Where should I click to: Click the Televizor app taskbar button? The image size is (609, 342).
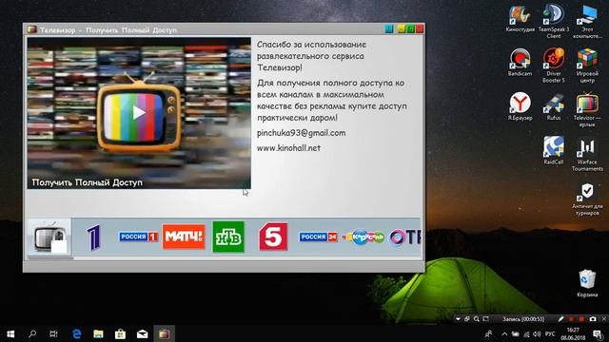coord(164,333)
